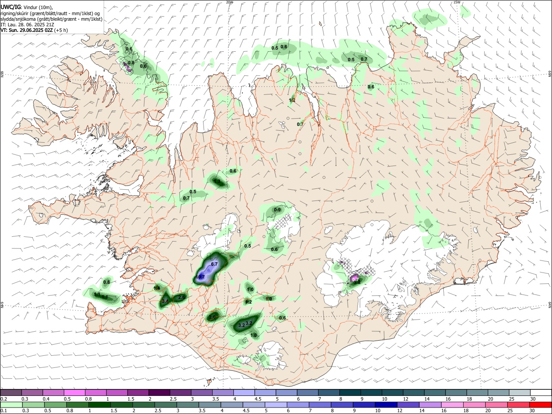This screenshot has height=414, width=552.
Task: Click the darkest green 1 rain legend swatch
Action: 99,405
